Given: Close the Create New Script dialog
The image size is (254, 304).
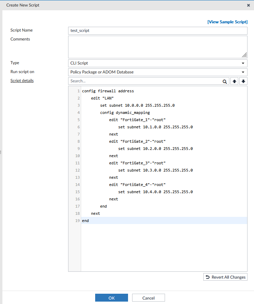Looking at the screenshot, I should (x=248, y=5).
